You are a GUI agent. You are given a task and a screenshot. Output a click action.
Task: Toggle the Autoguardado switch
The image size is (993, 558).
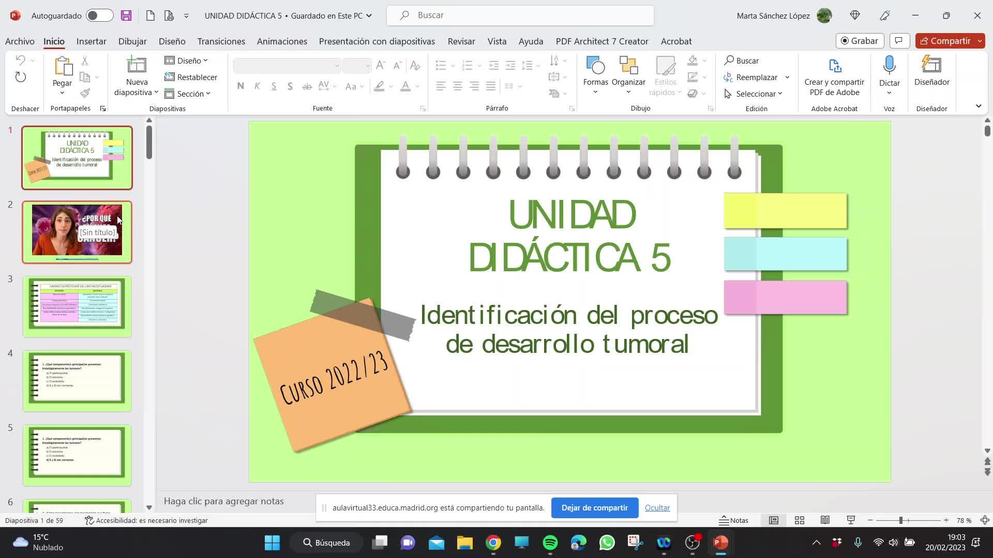click(x=99, y=16)
